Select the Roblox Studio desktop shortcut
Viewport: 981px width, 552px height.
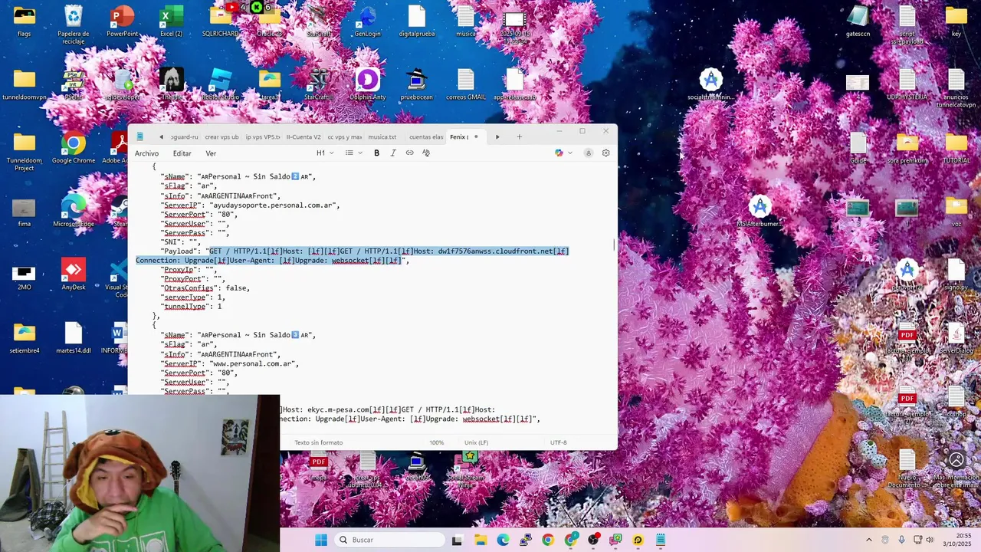(x=220, y=85)
